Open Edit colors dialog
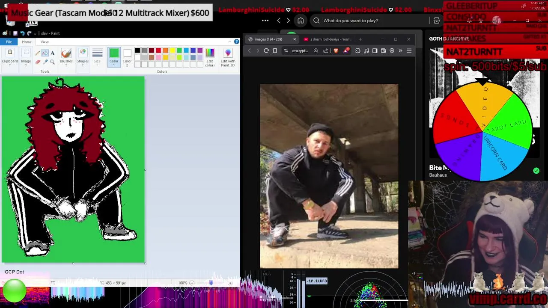 coord(210,57)
